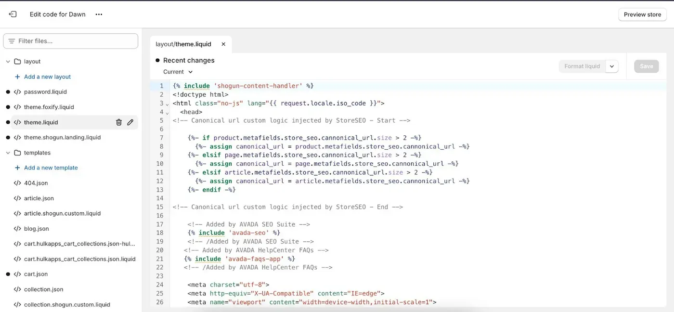This screenshot has width=674, height=312.
Task: Click the Save button
Action: pyautogui.click(x=646, y=66)
